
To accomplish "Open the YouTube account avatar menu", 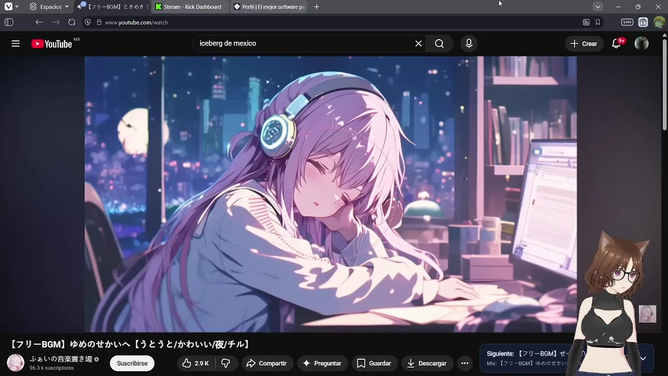I will 641,44.
